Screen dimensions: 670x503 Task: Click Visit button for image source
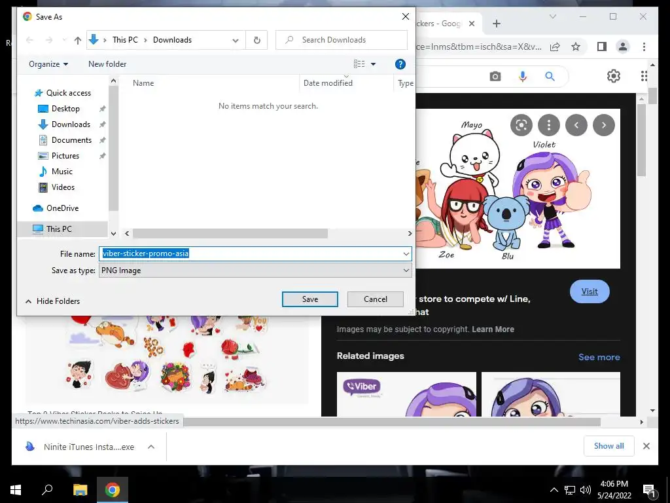(590, 291)
